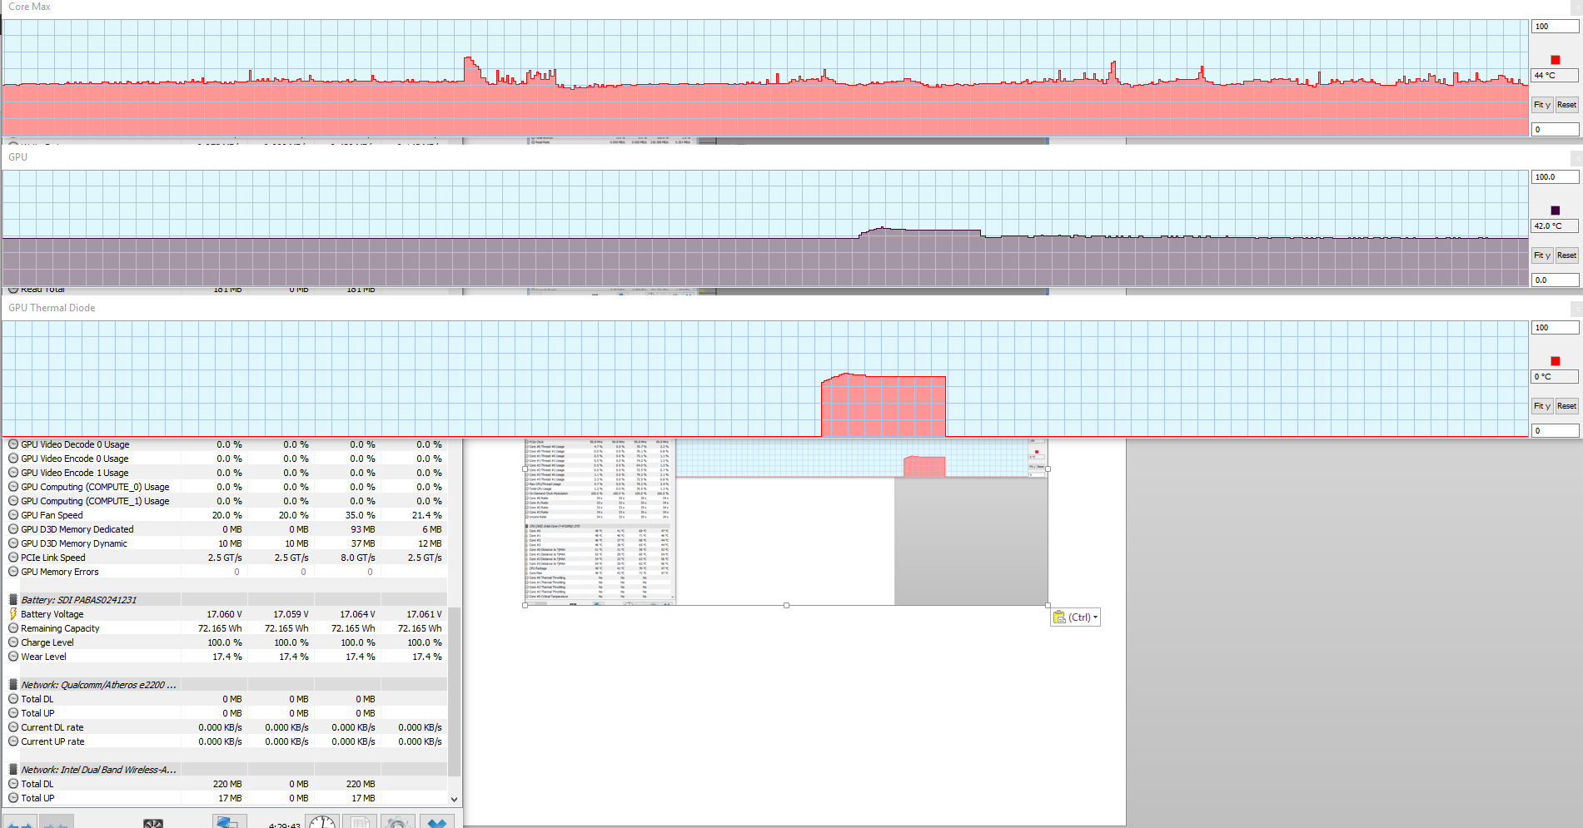Click the fan control icon
1583x828 pixels.
tap(153, 823)
